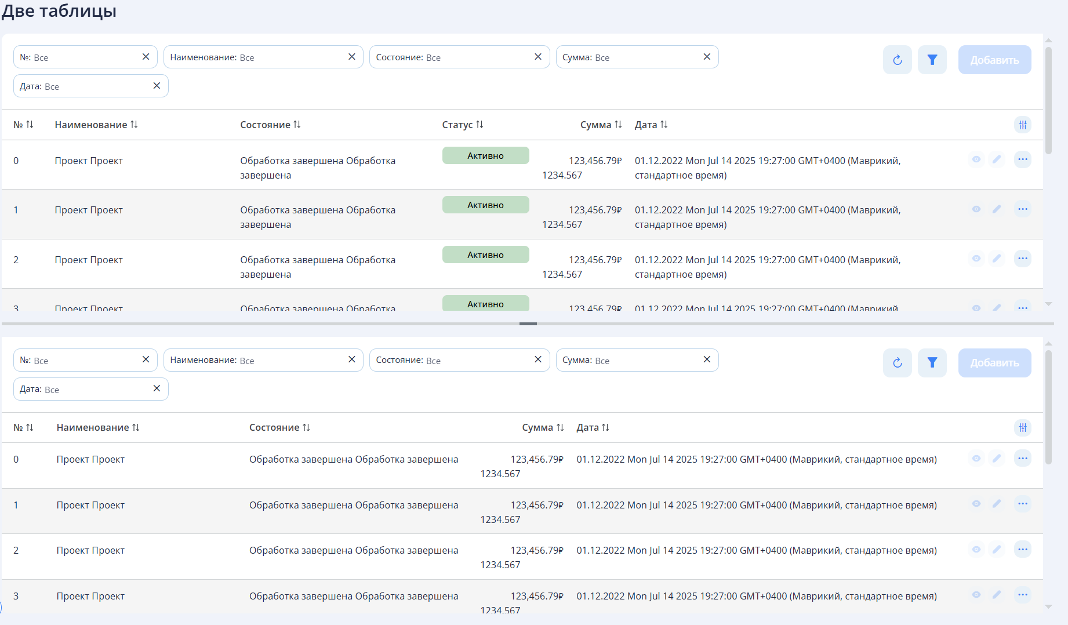The height and width of the screenshot is (625, 1068).
Task: Clear the № filter in bottom table
Action: coord(146,359)
